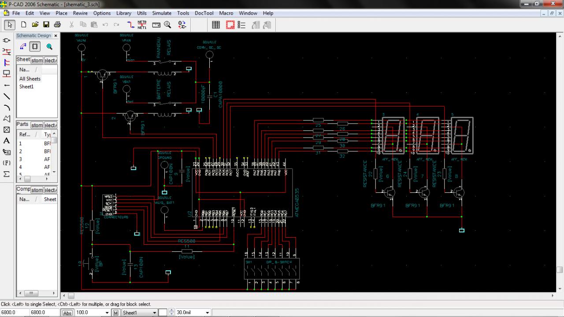The image size is (564, 317).
Task: Open the Simulate menu
Action: 162,13
